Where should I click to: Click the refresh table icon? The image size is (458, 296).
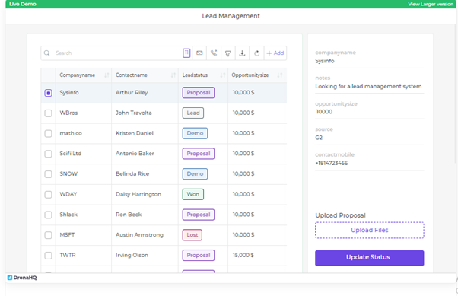(256, 53)
